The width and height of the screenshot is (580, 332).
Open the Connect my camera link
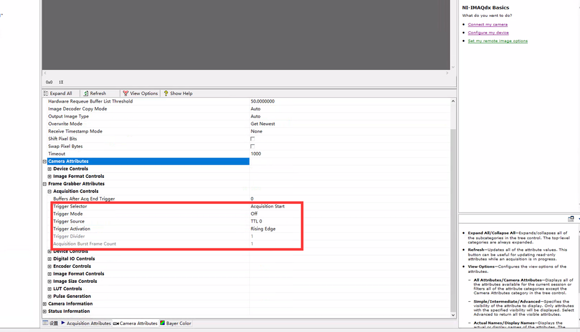[x=488, y=24]
